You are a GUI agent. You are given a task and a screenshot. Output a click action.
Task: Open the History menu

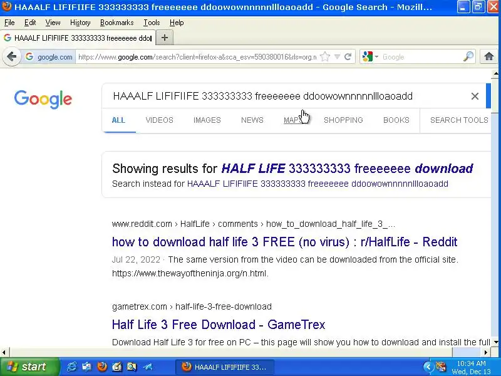click(80, 23)
